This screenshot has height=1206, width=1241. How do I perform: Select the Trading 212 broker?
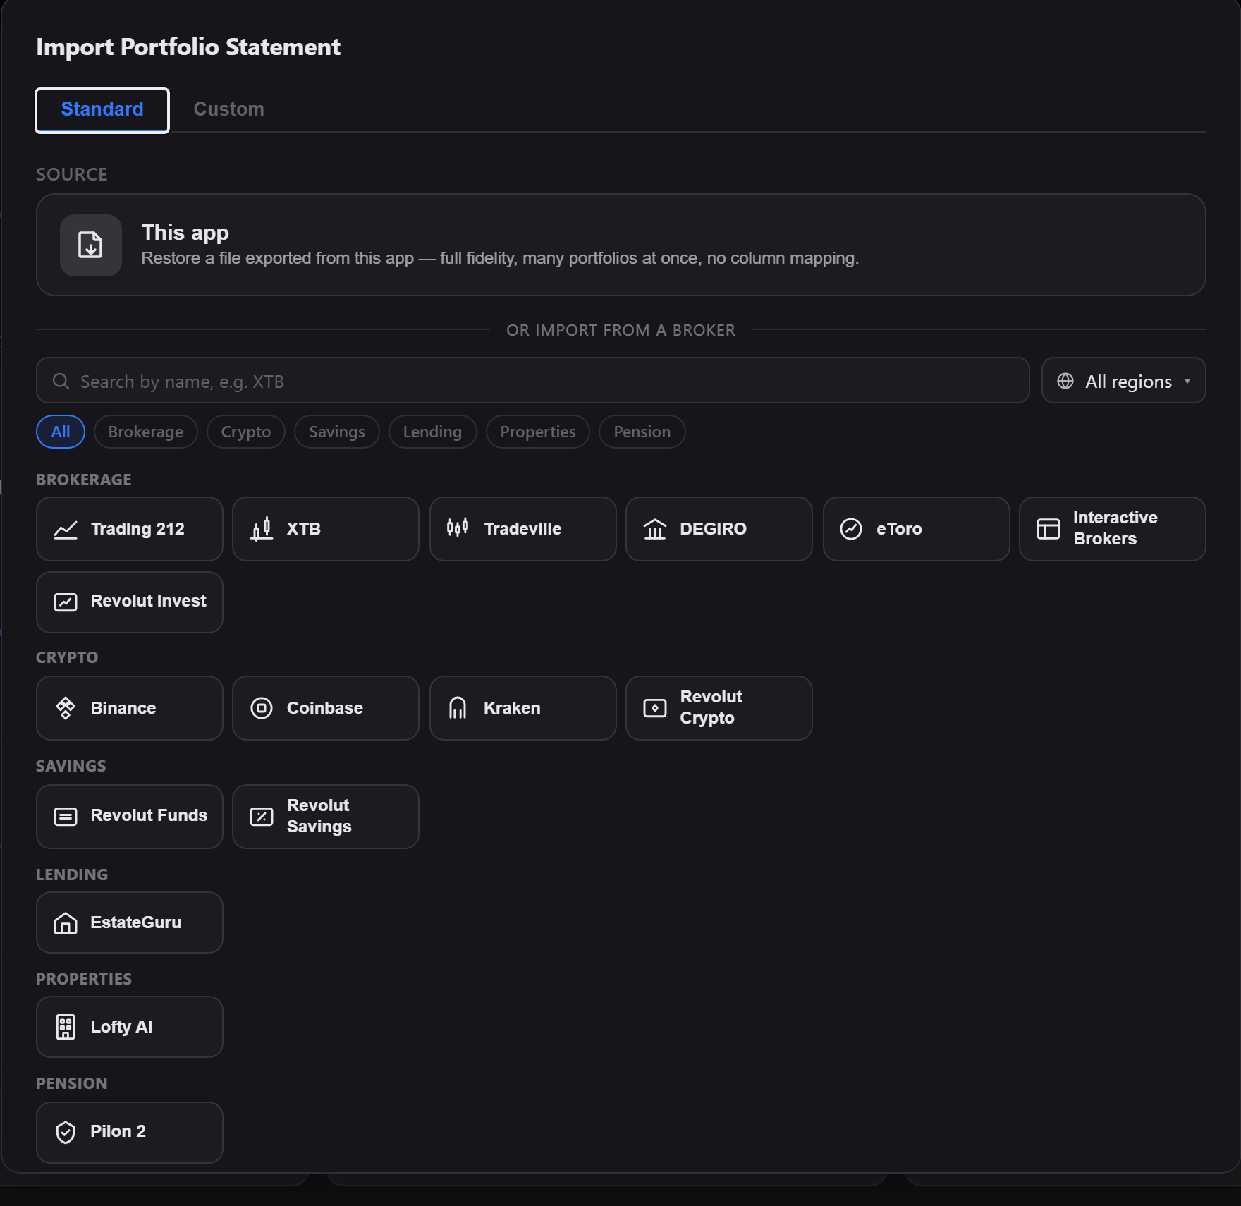click(x=130, y=529)
